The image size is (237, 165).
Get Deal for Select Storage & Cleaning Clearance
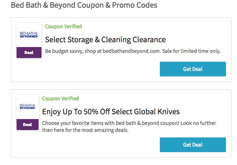(x=193, y=69)
